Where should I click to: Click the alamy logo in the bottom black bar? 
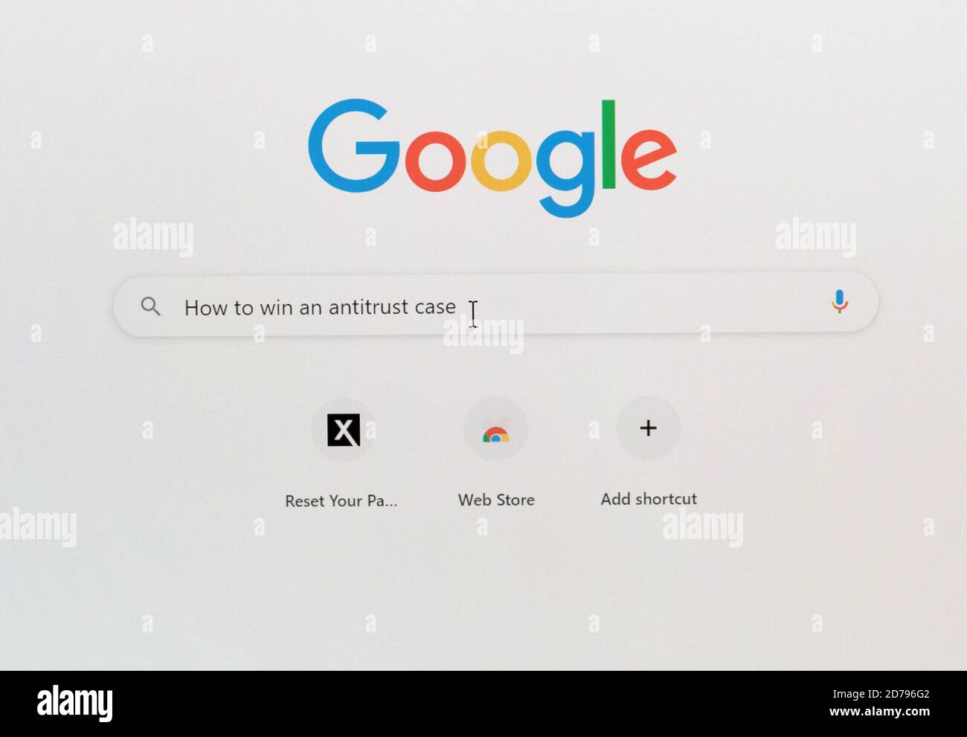(x=74, y=703)
